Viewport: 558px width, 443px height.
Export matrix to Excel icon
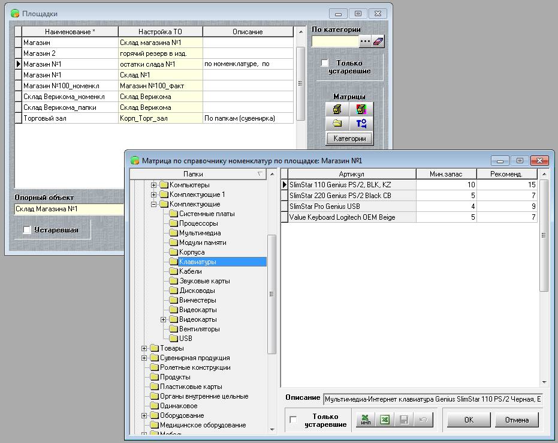pyautogui.click(x=384, y=420)
